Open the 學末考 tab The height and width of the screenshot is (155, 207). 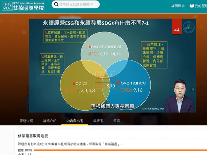[98, 121]
